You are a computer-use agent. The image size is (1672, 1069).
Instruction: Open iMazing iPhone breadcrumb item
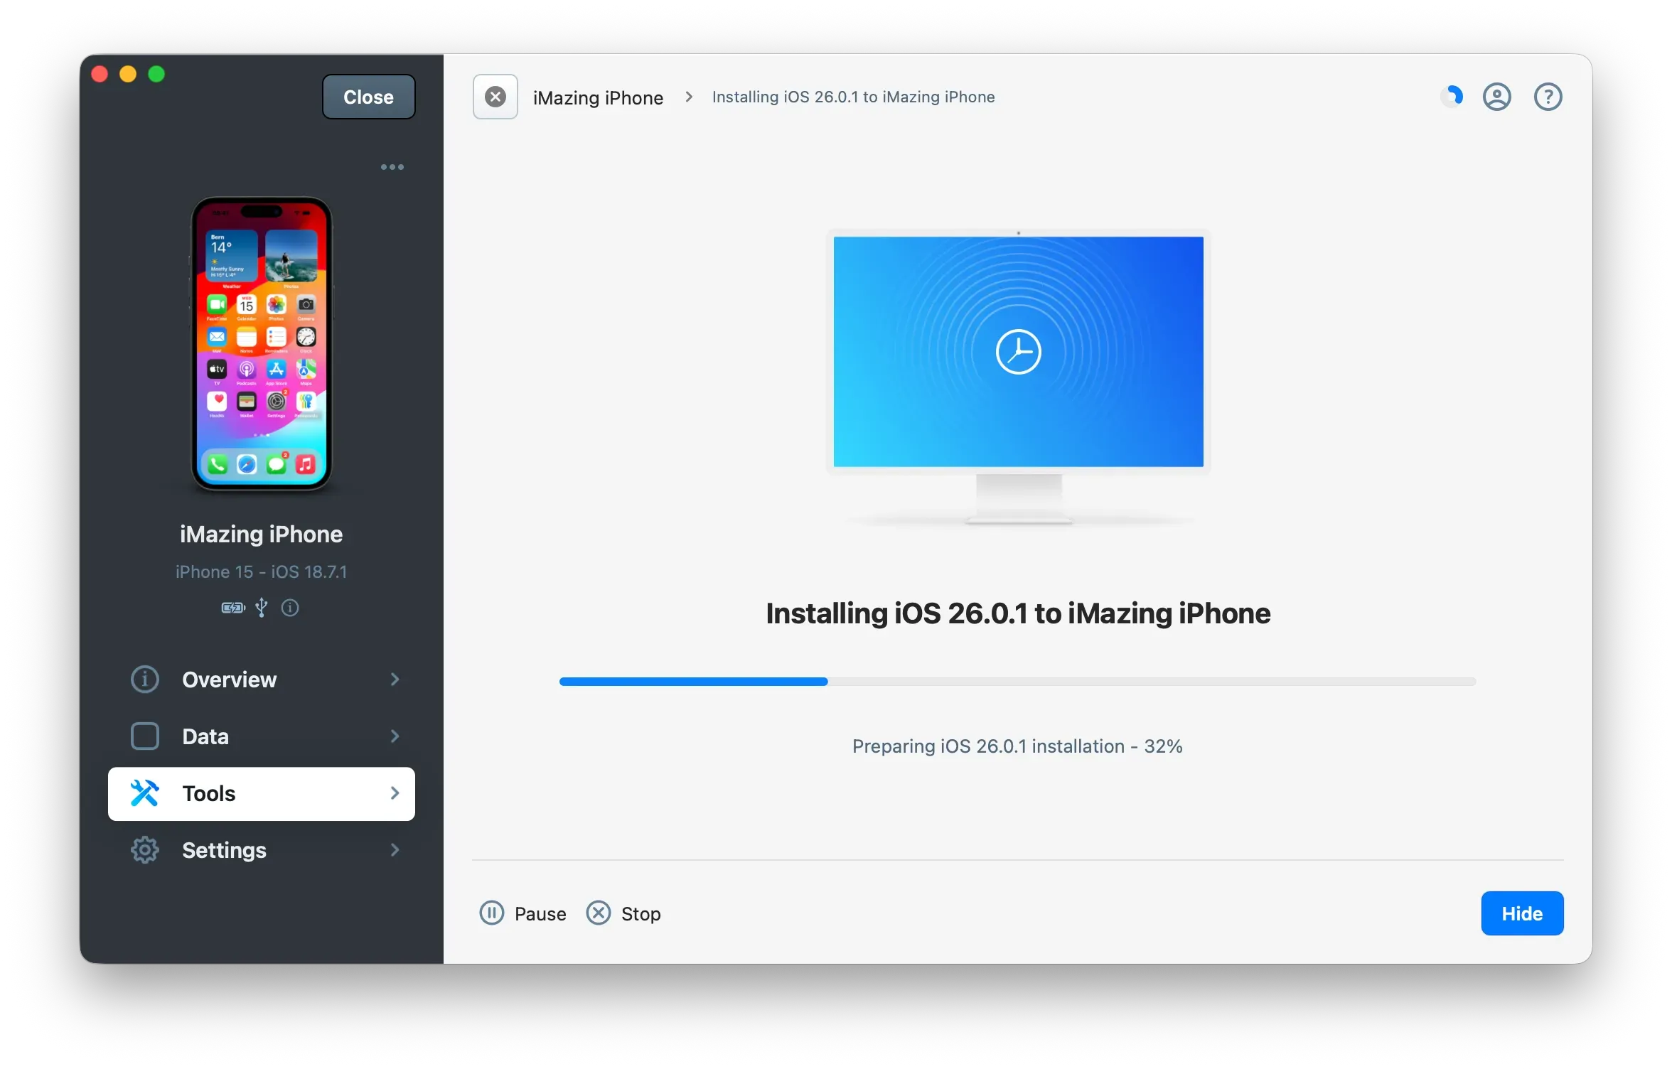[x=598, y=97]
